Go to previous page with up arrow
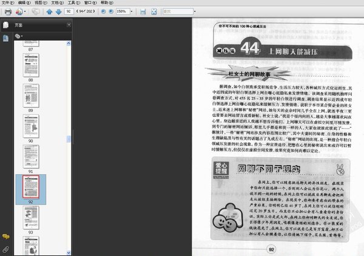 pos(49,11)
